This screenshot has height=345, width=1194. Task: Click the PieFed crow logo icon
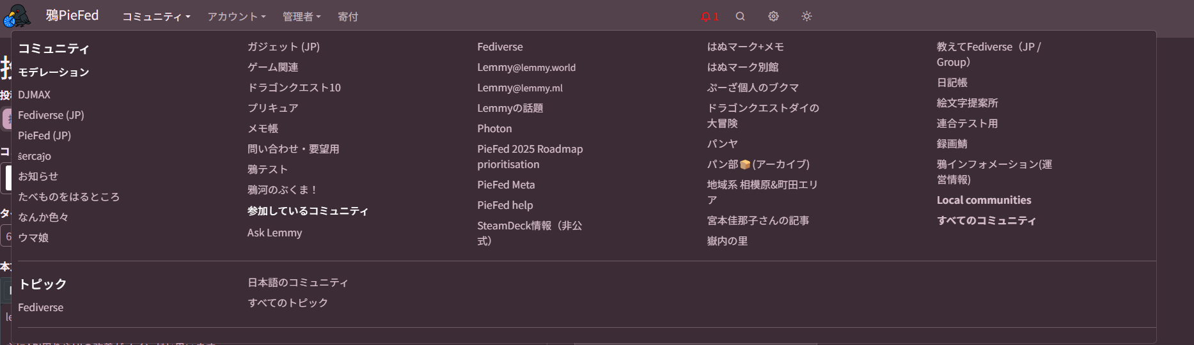pyautogui.click(x=17, y=16)
